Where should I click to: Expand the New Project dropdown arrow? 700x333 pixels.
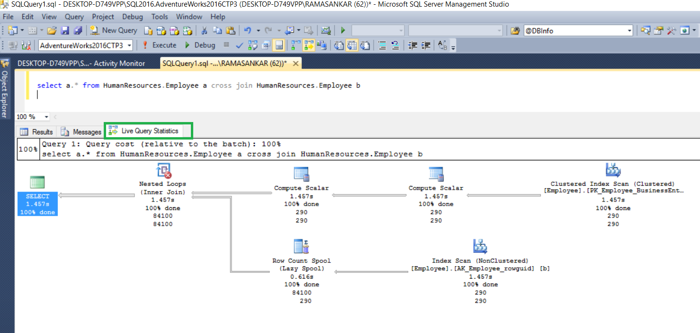pos(22,30)
